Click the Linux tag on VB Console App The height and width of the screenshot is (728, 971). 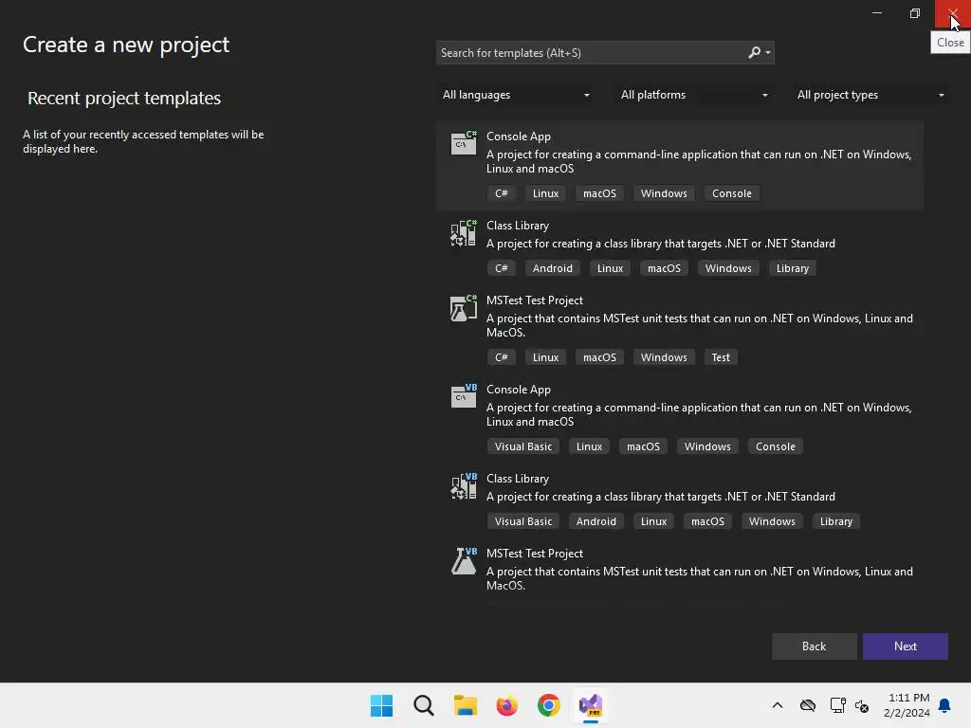pos(589,446)
